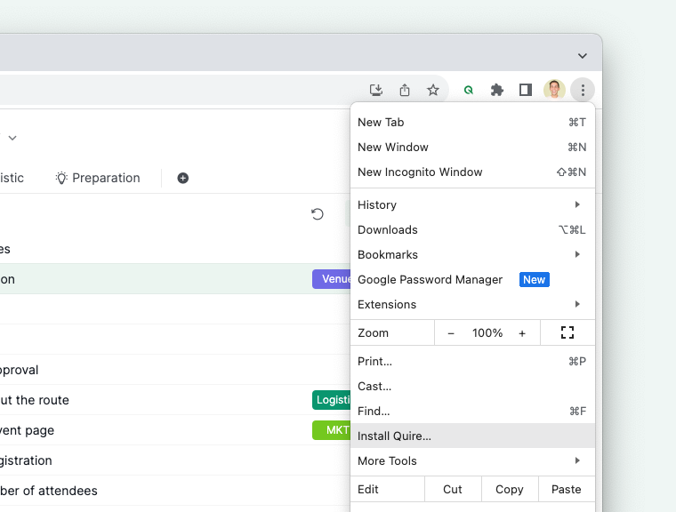676x512 pixels.
Task: Open the Chrome profile avatar
Action: (x=554, y=90)
